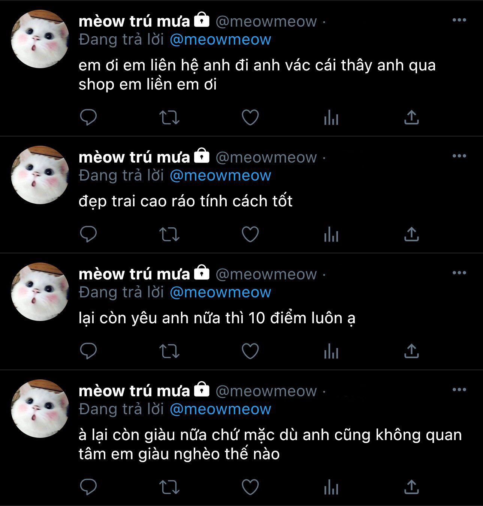Open more options on "đẹp trai cao ráo" tweet
This screenshot has width=483, height=506.
click(x=459, y=156)
